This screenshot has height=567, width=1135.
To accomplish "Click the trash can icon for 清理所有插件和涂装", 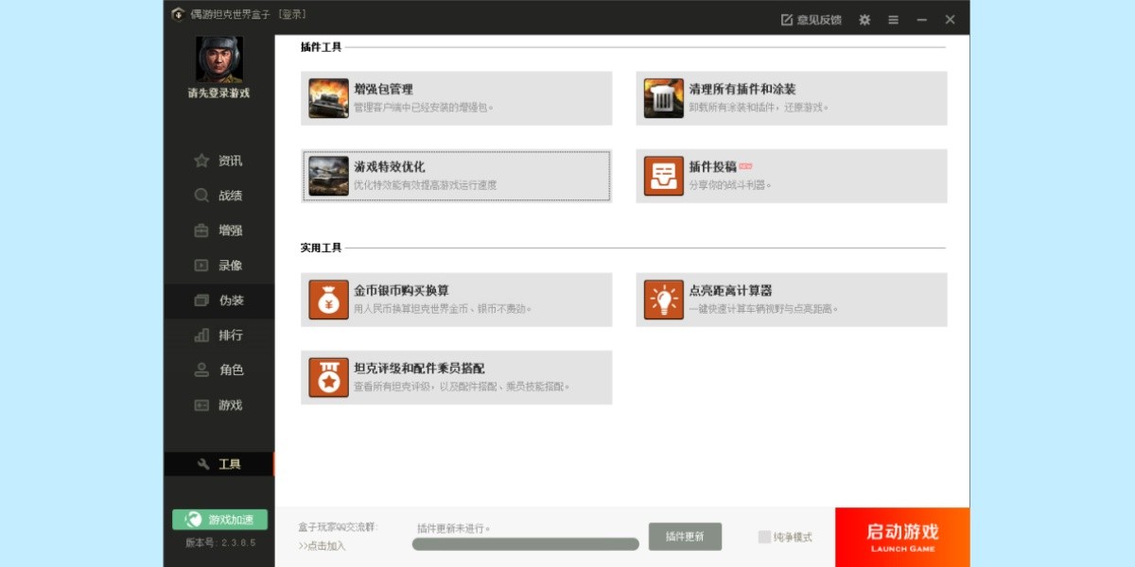I will click(664, 98).
